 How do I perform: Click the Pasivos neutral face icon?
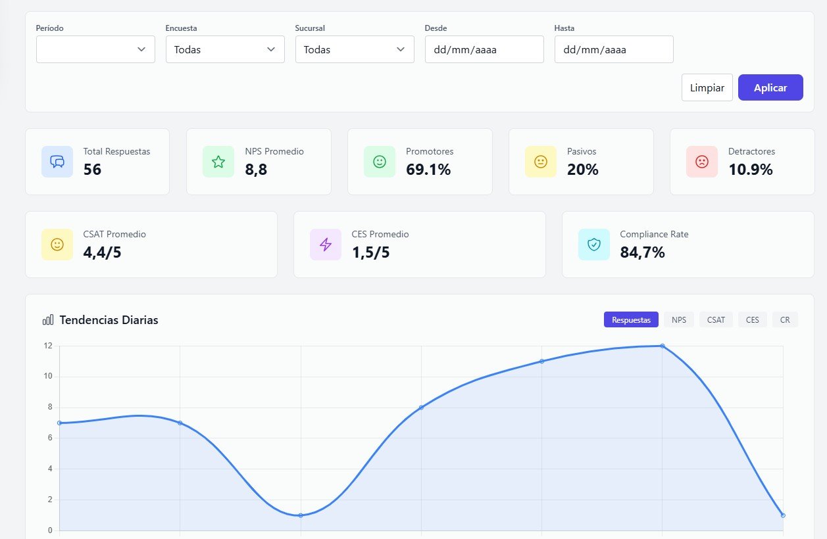pyautogui.click(x=541, y=162)
